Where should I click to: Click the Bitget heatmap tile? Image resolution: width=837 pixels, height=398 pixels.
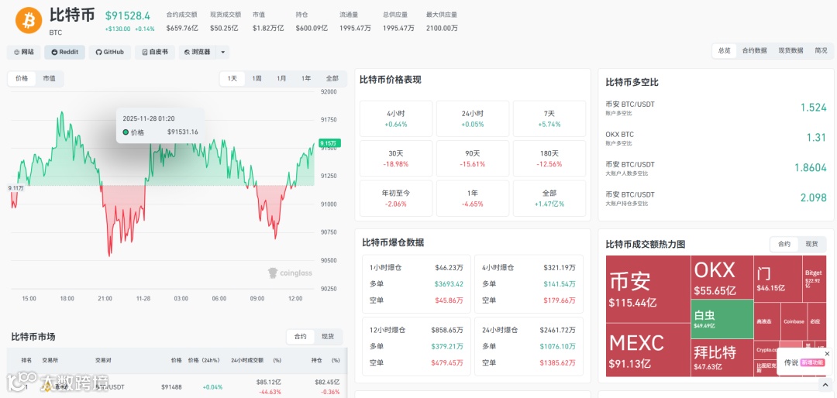pyautogui.click(x=814, y=279)
